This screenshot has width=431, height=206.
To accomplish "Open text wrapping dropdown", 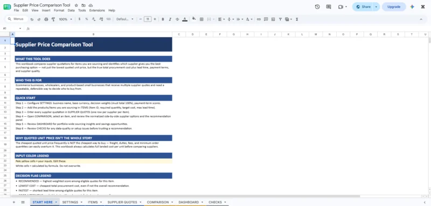I will click(240, 19).
